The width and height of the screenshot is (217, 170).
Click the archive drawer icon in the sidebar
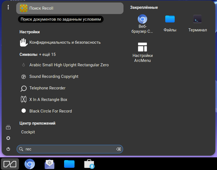[x=8, y=127]
